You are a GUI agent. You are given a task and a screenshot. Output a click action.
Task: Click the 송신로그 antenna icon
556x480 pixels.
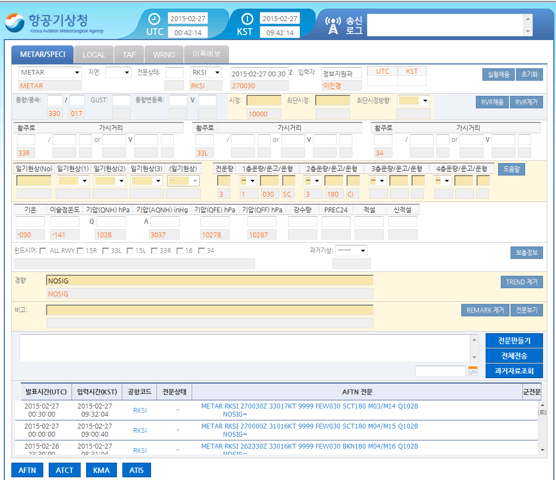[x=333, y=25]
